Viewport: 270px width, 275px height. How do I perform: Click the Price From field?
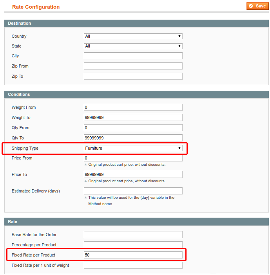133,158
